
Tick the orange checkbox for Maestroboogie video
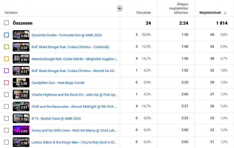coord(6,59)
